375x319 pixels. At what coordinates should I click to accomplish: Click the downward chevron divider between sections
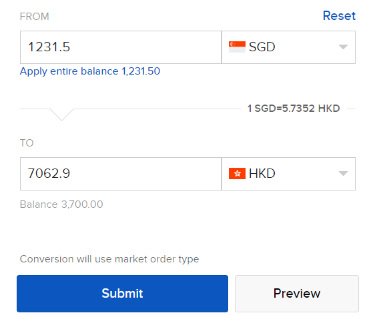click(61, 115)
